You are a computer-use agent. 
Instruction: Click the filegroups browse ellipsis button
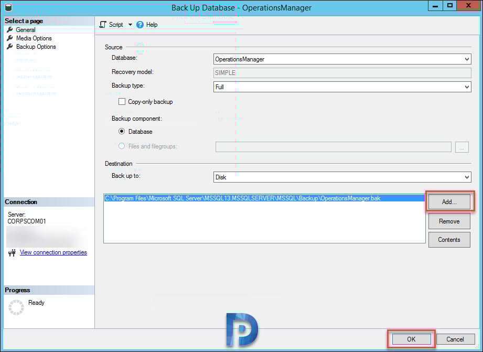point(461,147)
